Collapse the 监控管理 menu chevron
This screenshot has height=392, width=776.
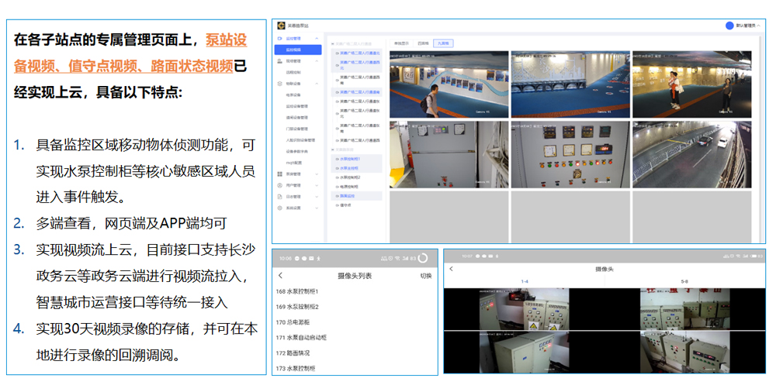(318, 38)
